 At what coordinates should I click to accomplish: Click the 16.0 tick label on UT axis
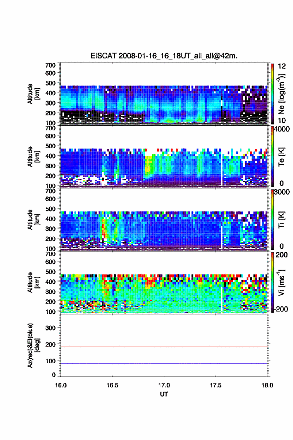coord(61,385)
